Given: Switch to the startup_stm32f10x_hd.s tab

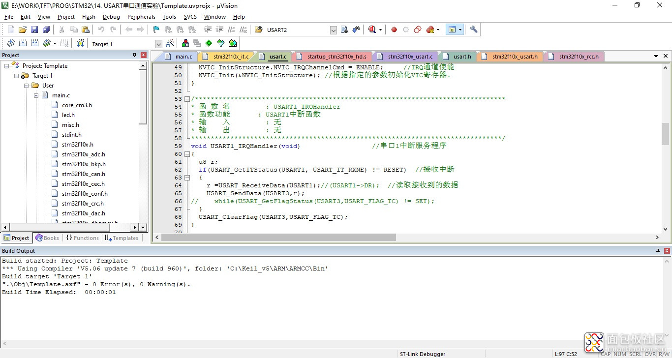Looking at the screenshot, I should [x=333, y=57].
